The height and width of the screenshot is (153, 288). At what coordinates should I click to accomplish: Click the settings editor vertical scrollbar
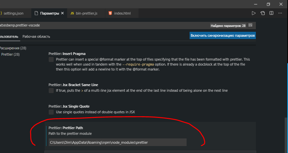coord(286,136)
